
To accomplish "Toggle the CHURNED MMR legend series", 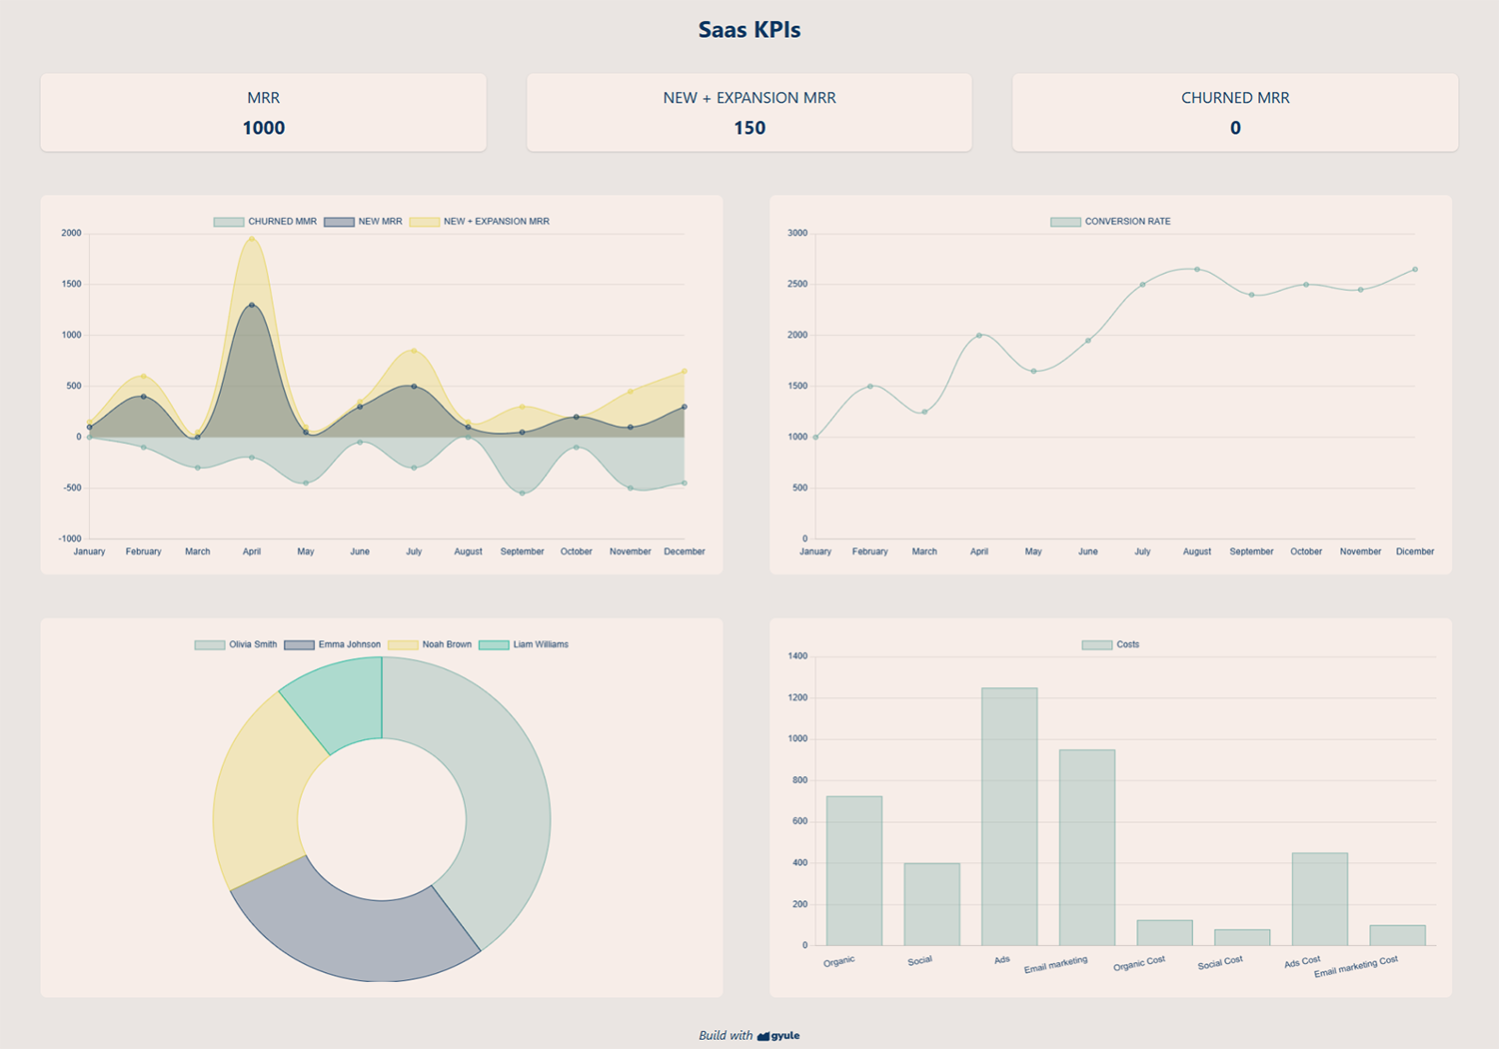I will (265, 222).
